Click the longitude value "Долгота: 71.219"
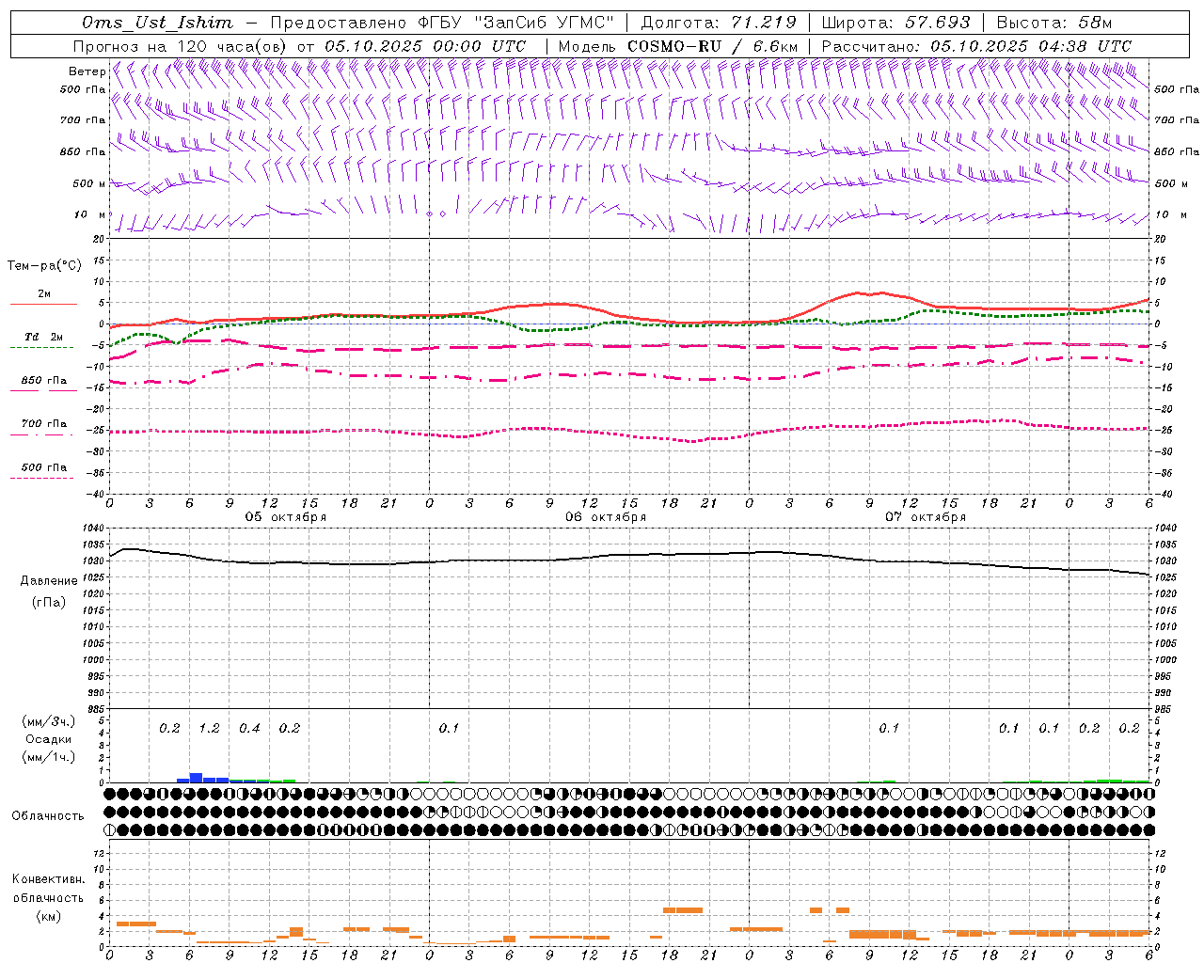 [x=719, y=23]
